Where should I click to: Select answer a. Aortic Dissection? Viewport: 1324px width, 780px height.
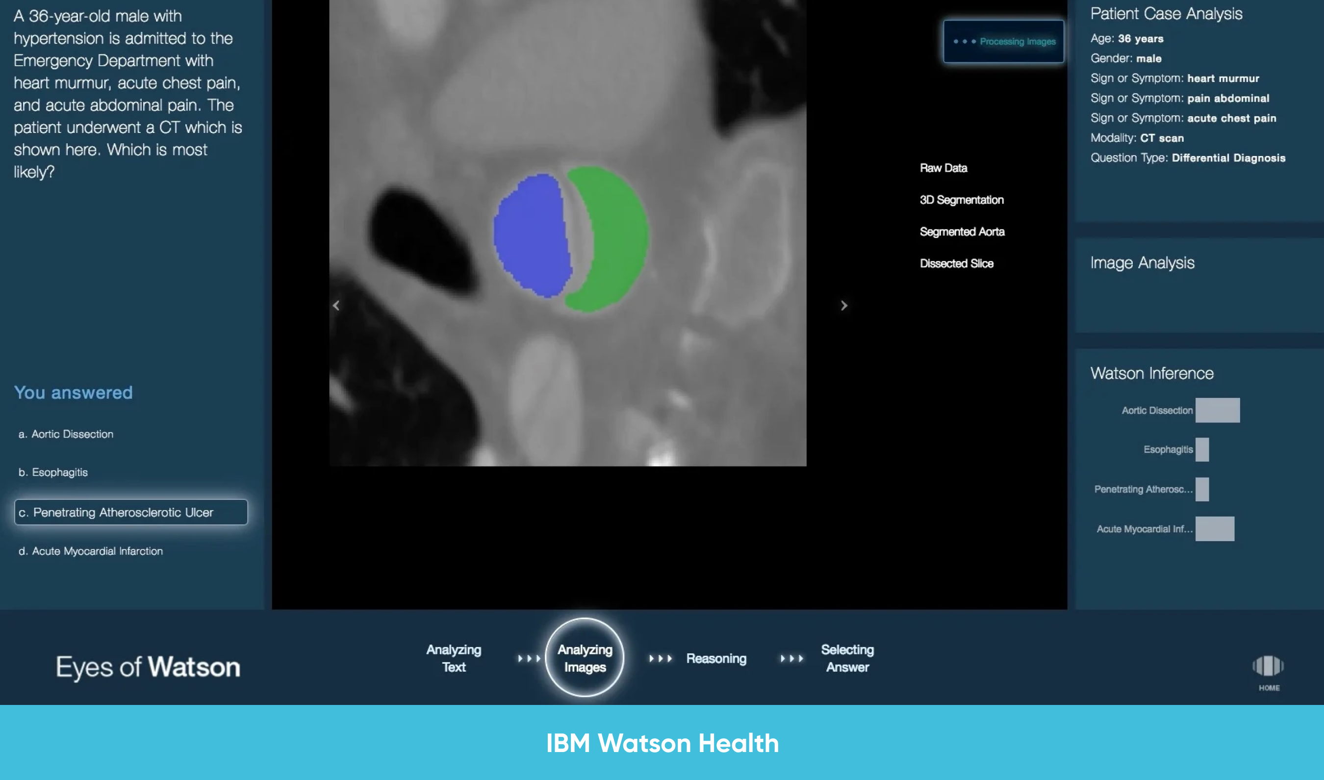coord(66,434)
